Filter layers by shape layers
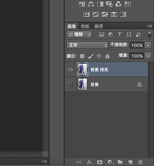Screen dimensions: 154x166 [x=129, y=35]
